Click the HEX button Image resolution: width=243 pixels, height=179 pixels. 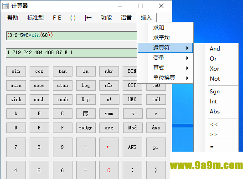[132, 99]
